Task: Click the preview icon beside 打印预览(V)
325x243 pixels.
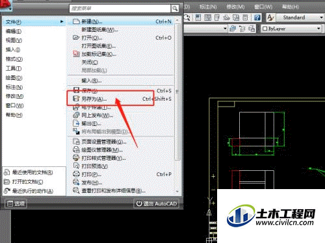Action: pos(76,166)
